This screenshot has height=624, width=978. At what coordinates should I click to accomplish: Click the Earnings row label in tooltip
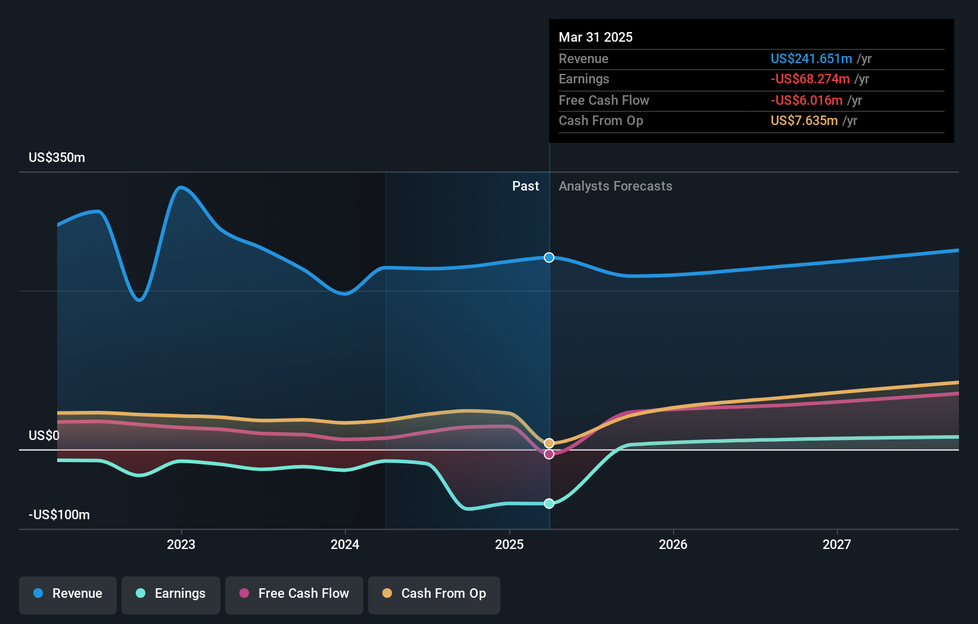pyautogui.click(x=584, y=79)
